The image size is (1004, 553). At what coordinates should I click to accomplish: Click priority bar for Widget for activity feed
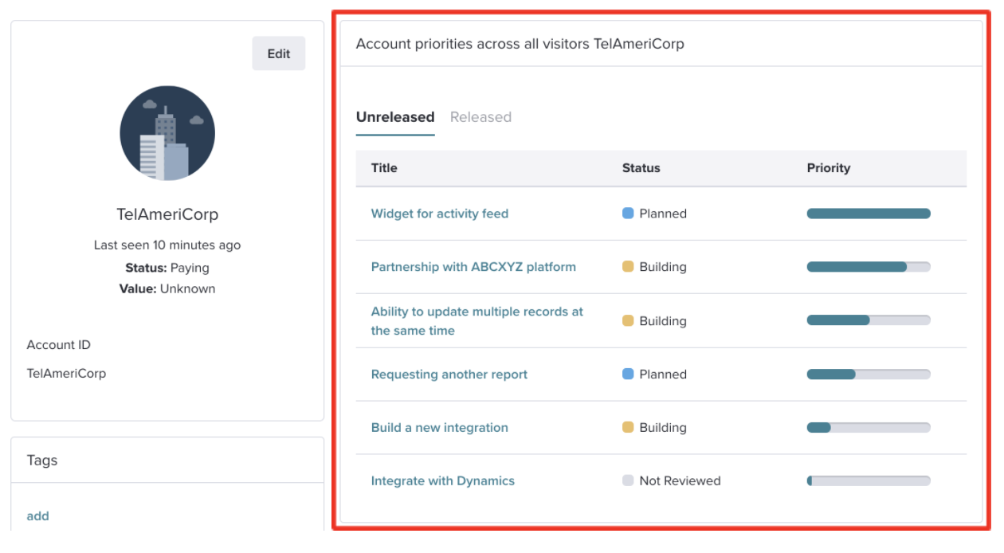tap(869, 214)
